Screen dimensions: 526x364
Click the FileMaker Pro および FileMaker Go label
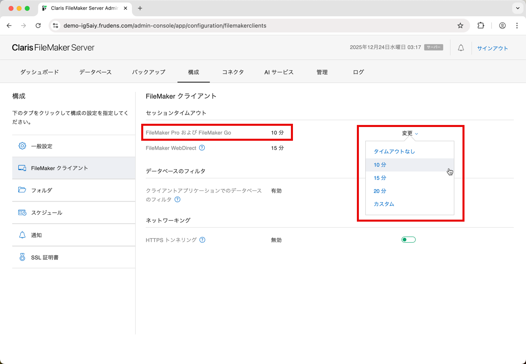point(189,133)
